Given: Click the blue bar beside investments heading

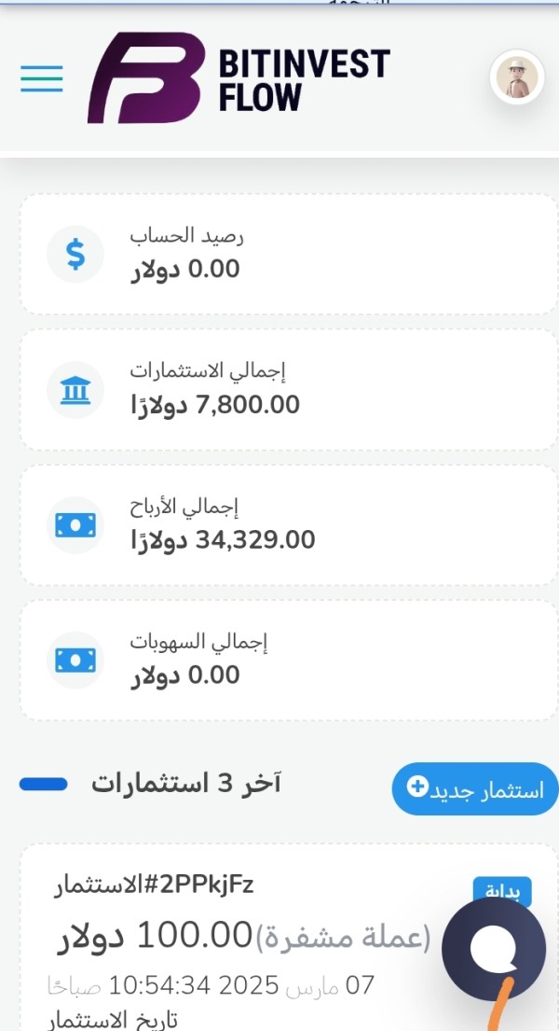Looking at the screenshot, I should click(43, 784).
